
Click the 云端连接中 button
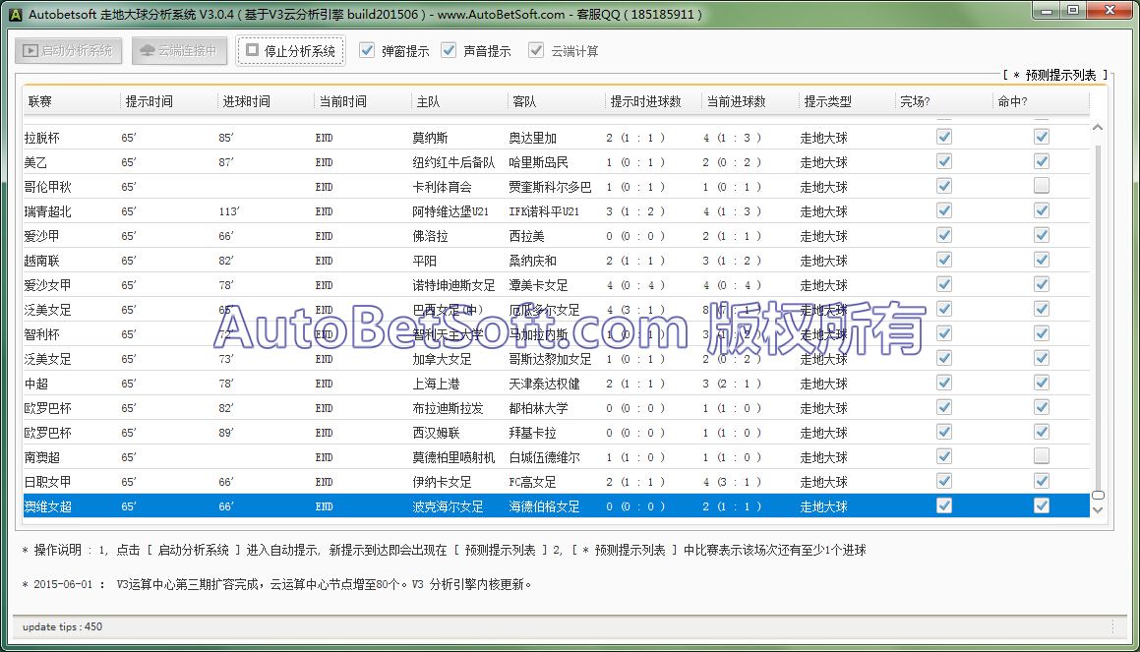(x=179, y=51)
